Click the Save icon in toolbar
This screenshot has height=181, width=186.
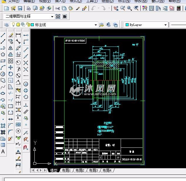(20, 8)
